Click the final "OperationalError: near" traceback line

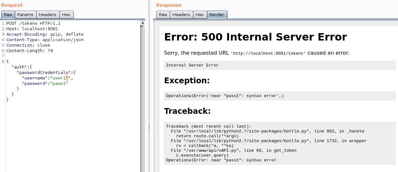point(221,160)
